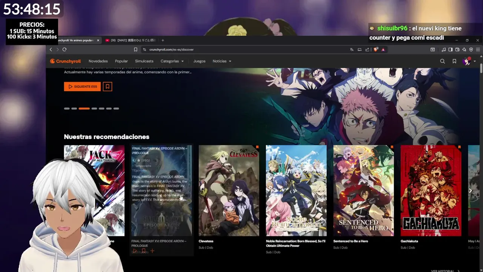Viewport: 483px width, 272px height.
Task: Select the last carousel indicator dot
Action: pos(116,108)
